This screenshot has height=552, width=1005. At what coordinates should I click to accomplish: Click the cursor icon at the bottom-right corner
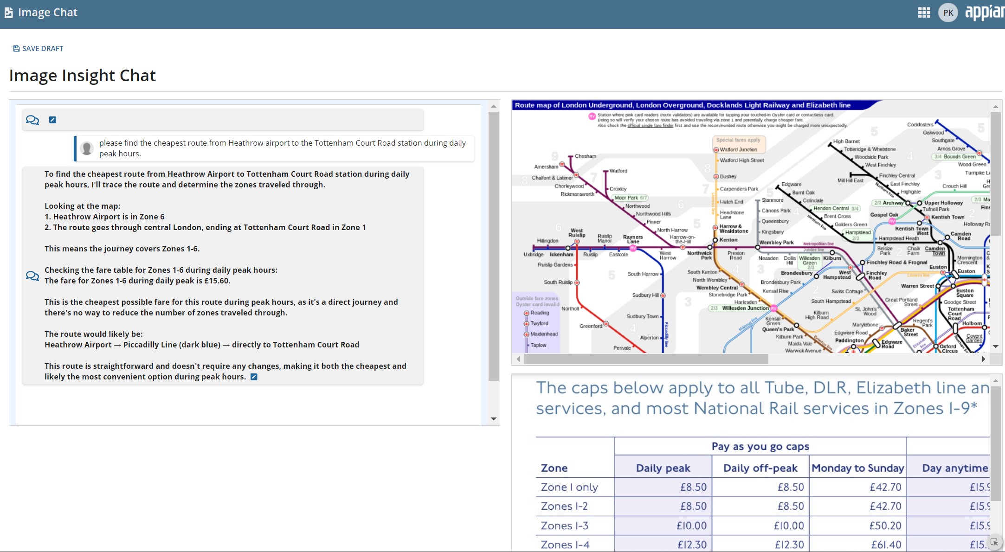click(994, 542)
